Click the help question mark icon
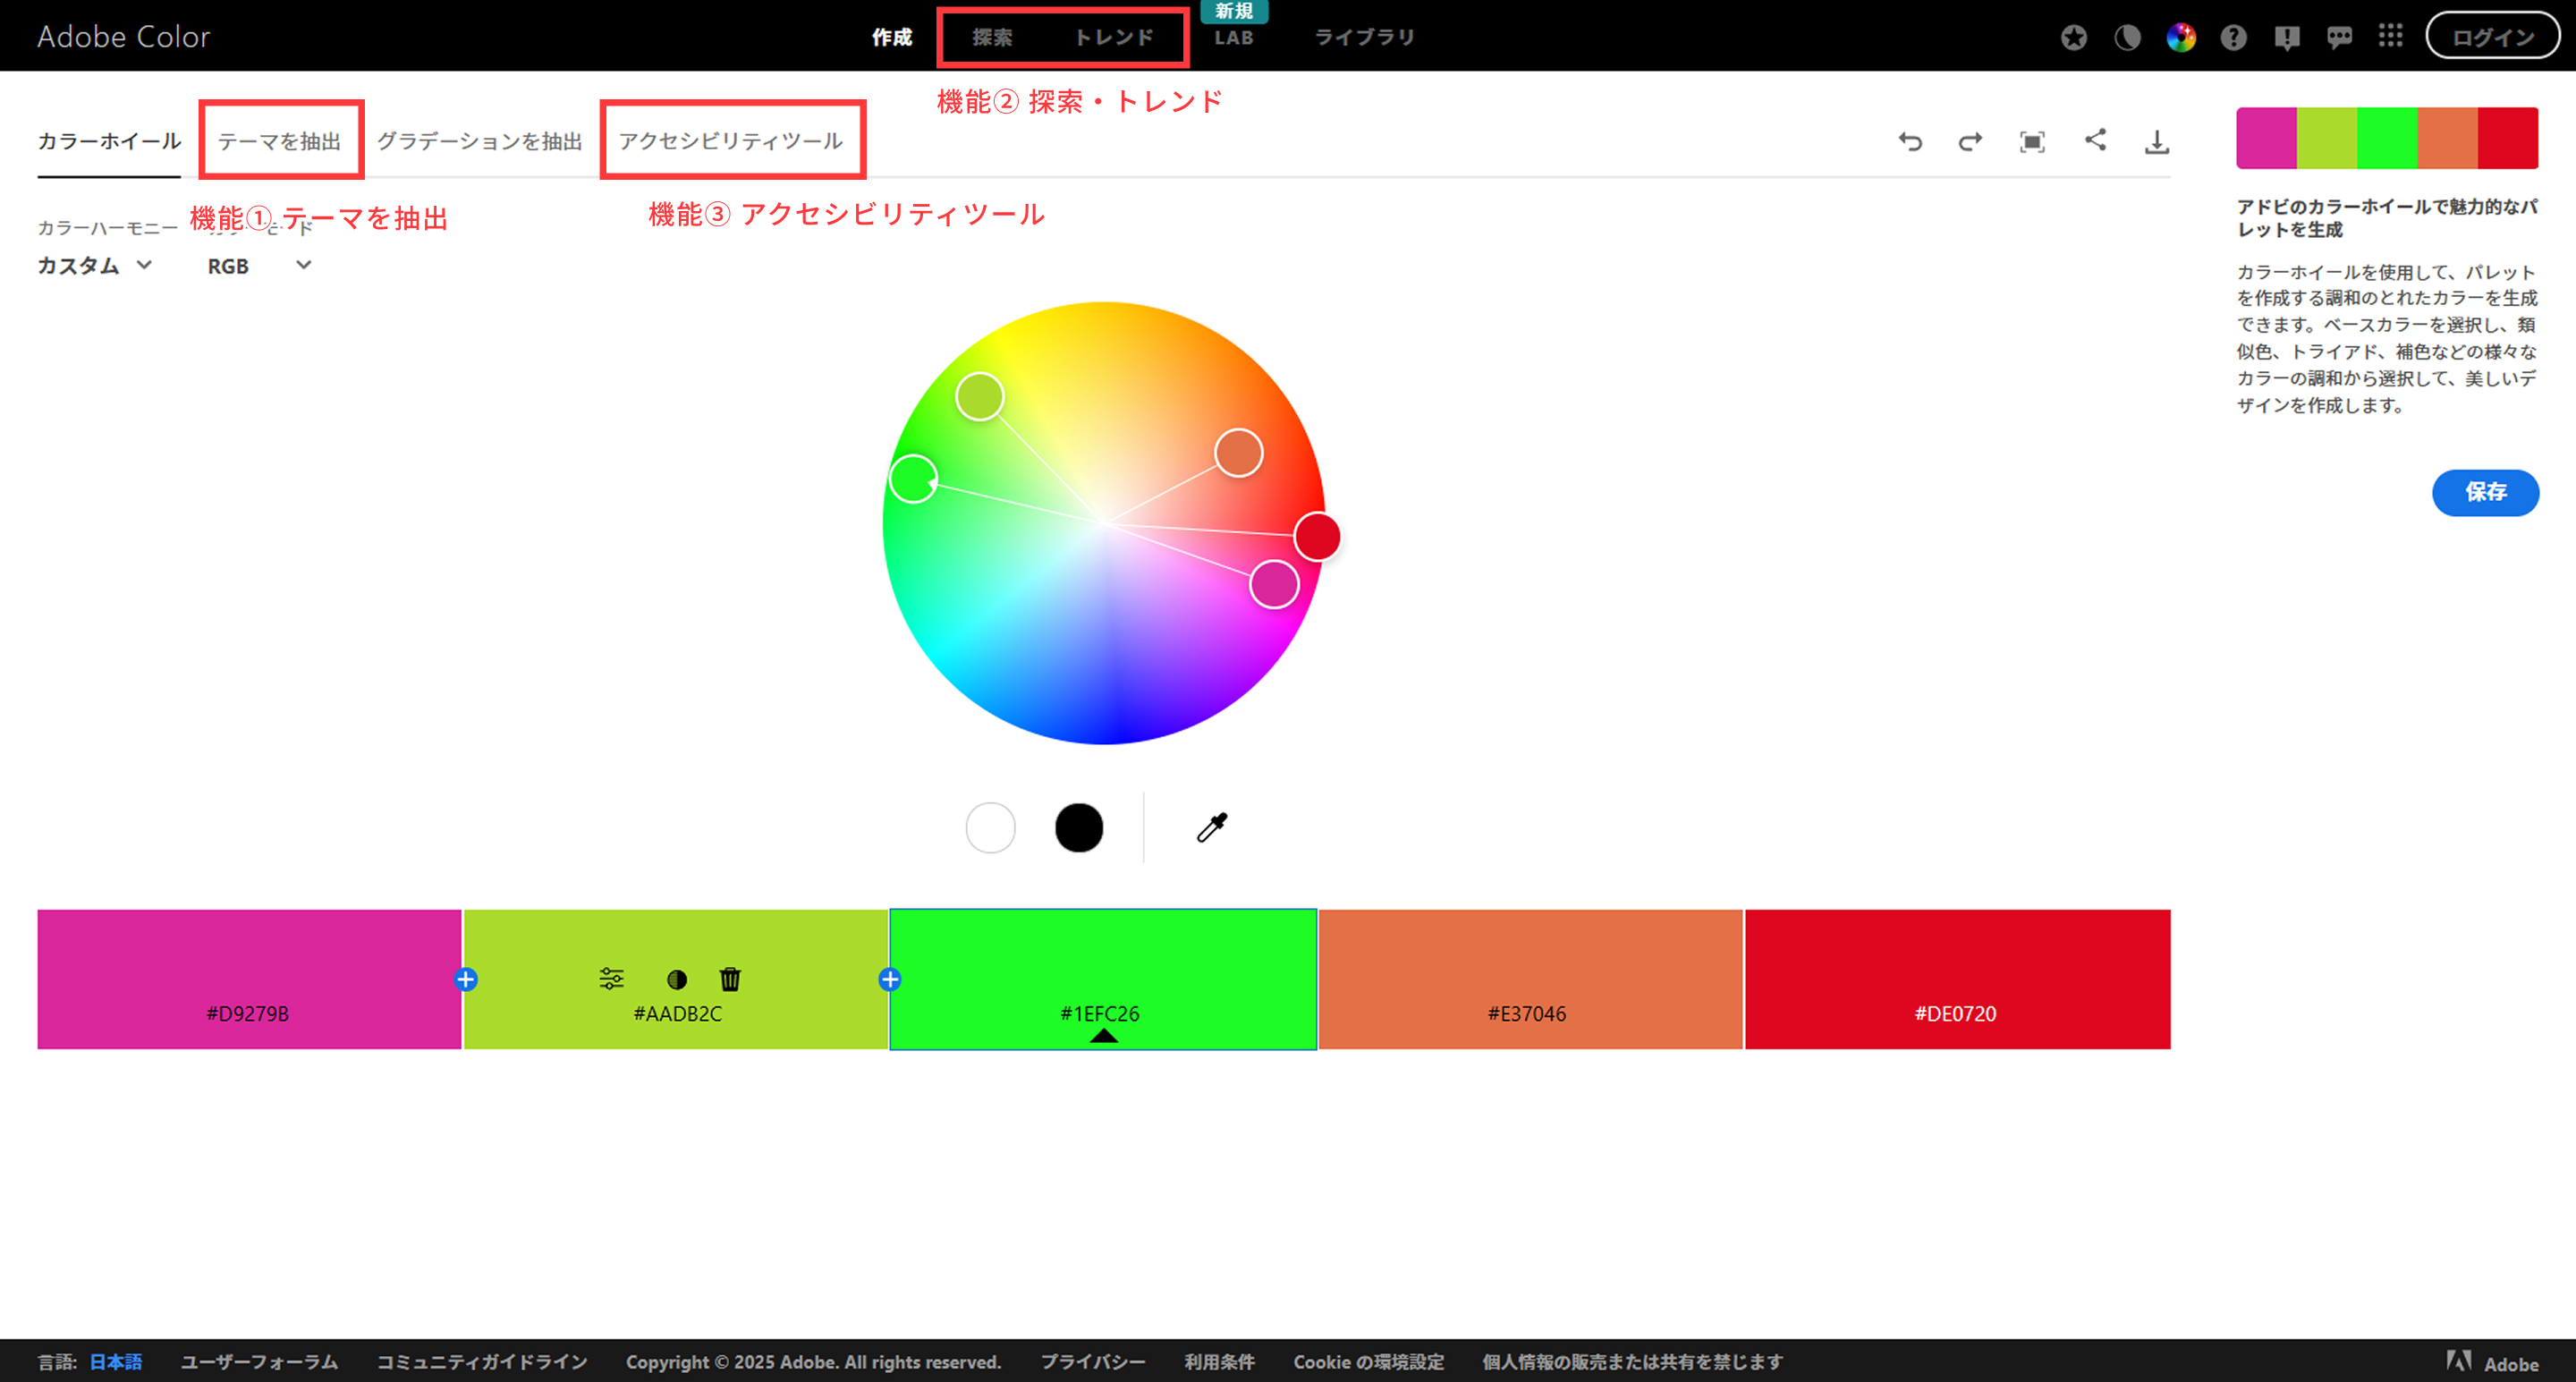The image size is (2576, 1382). point(2233,37)
